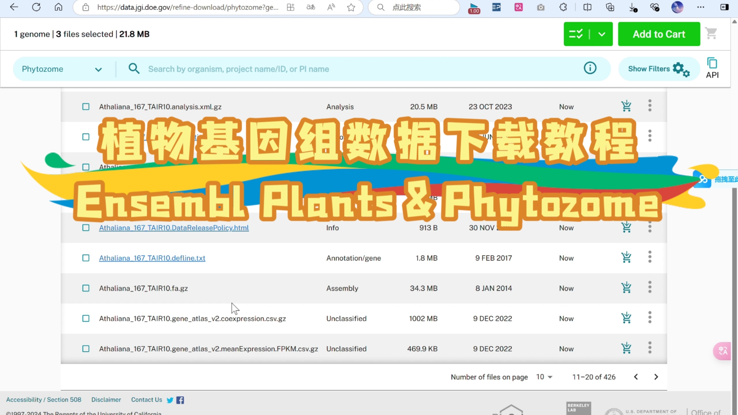Open more options for defline.txt row

coord(650,257)
